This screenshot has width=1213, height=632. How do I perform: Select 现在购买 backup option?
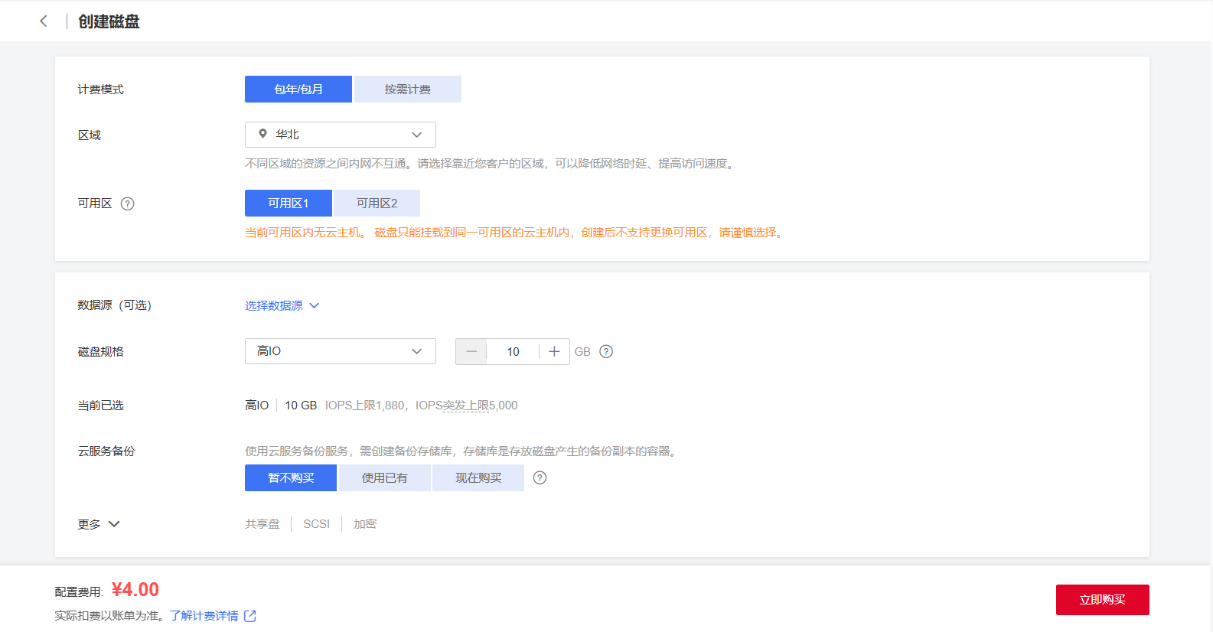pyautogui.click(x=478, y=478)
